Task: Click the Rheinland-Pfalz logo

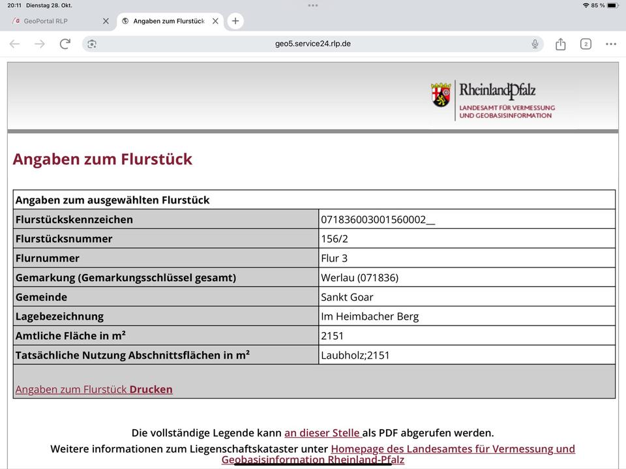Action: click(493, 100)
